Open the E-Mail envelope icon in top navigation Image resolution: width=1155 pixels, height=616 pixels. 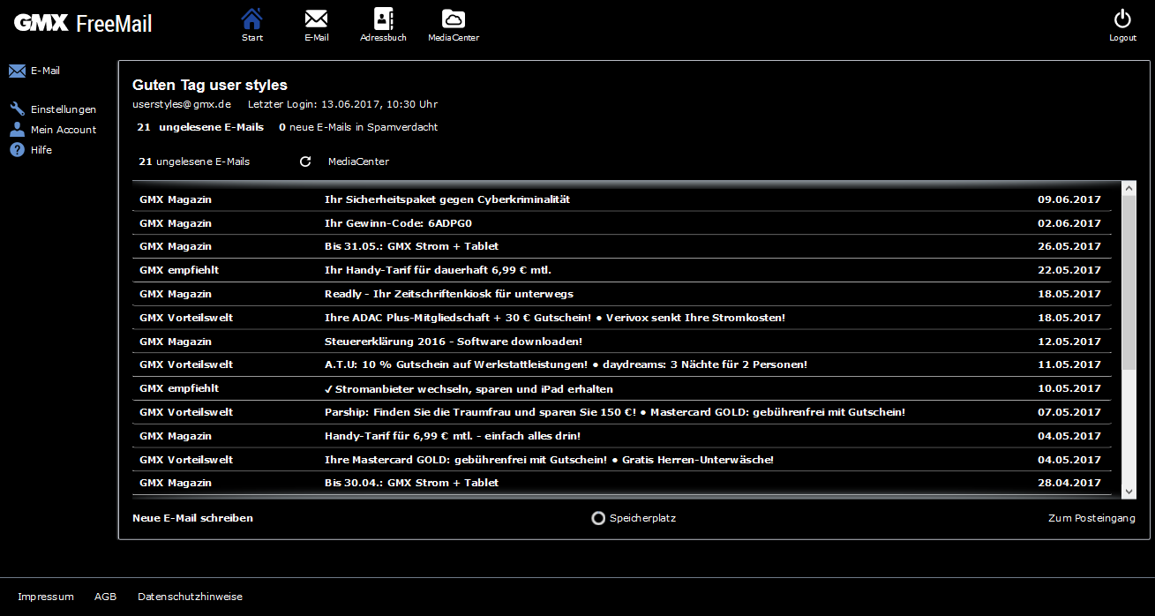pos(316,19)
